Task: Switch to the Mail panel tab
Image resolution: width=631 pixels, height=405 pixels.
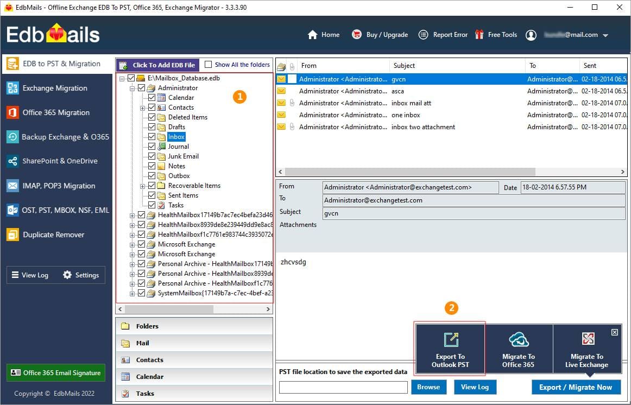Action: click(x=194, y=343)
